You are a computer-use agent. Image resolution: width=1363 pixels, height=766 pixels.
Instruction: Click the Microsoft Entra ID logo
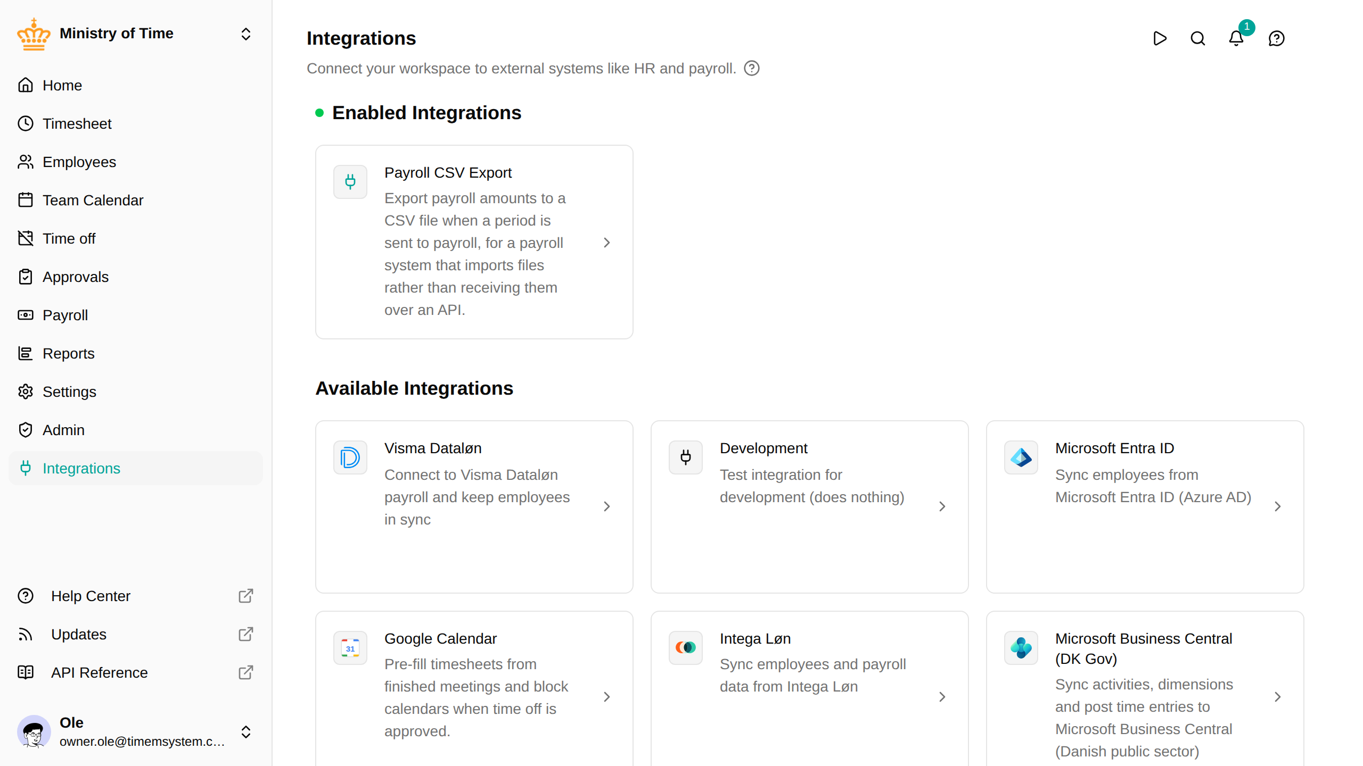[1021, 457]
